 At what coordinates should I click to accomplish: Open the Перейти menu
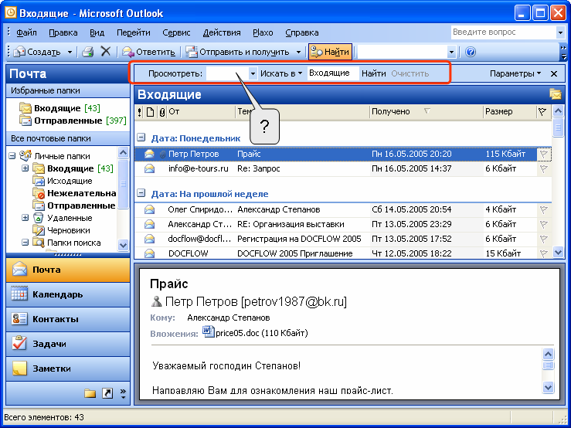(133, 32)
